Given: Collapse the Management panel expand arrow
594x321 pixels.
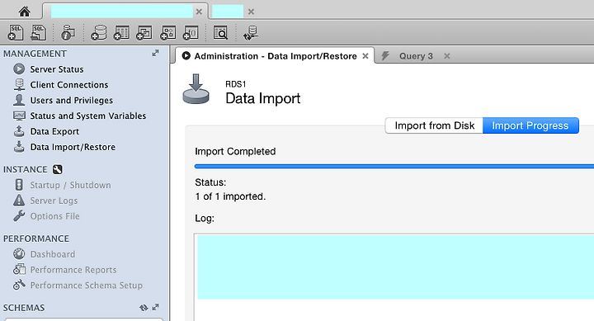Looking at the screenshot, I should [155, 53].
